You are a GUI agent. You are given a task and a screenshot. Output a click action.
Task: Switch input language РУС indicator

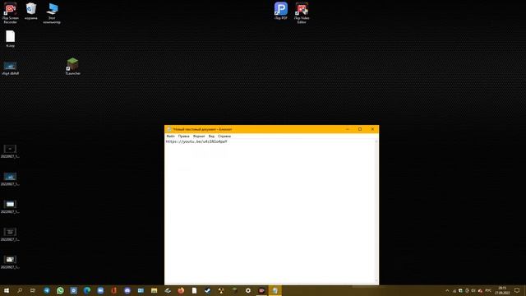488,290
